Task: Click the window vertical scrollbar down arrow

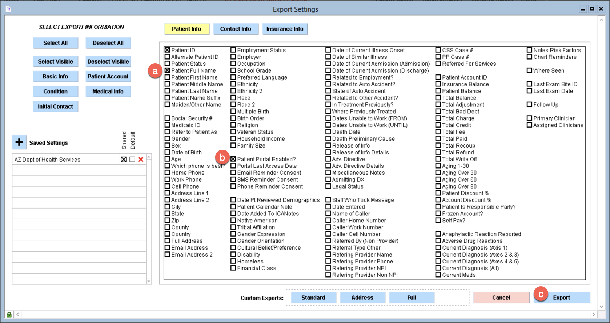Action: (601, 307)
